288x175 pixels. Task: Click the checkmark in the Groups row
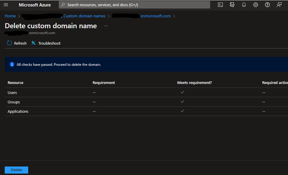[x=182, y=101]
